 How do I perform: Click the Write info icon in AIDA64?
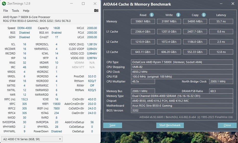pos(178,15)
